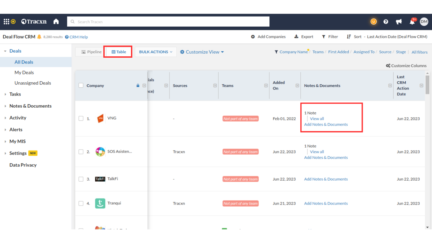Viewport: 432px width, 243px height.
Task: Expand the Customize View dropdown
Action: 202,52
